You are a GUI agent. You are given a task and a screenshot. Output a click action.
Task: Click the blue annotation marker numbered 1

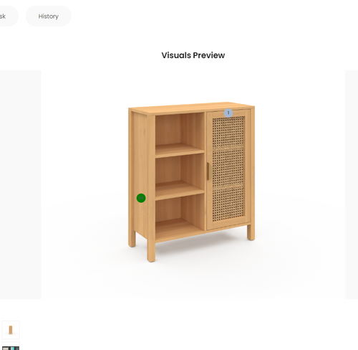tap(228, 113)
